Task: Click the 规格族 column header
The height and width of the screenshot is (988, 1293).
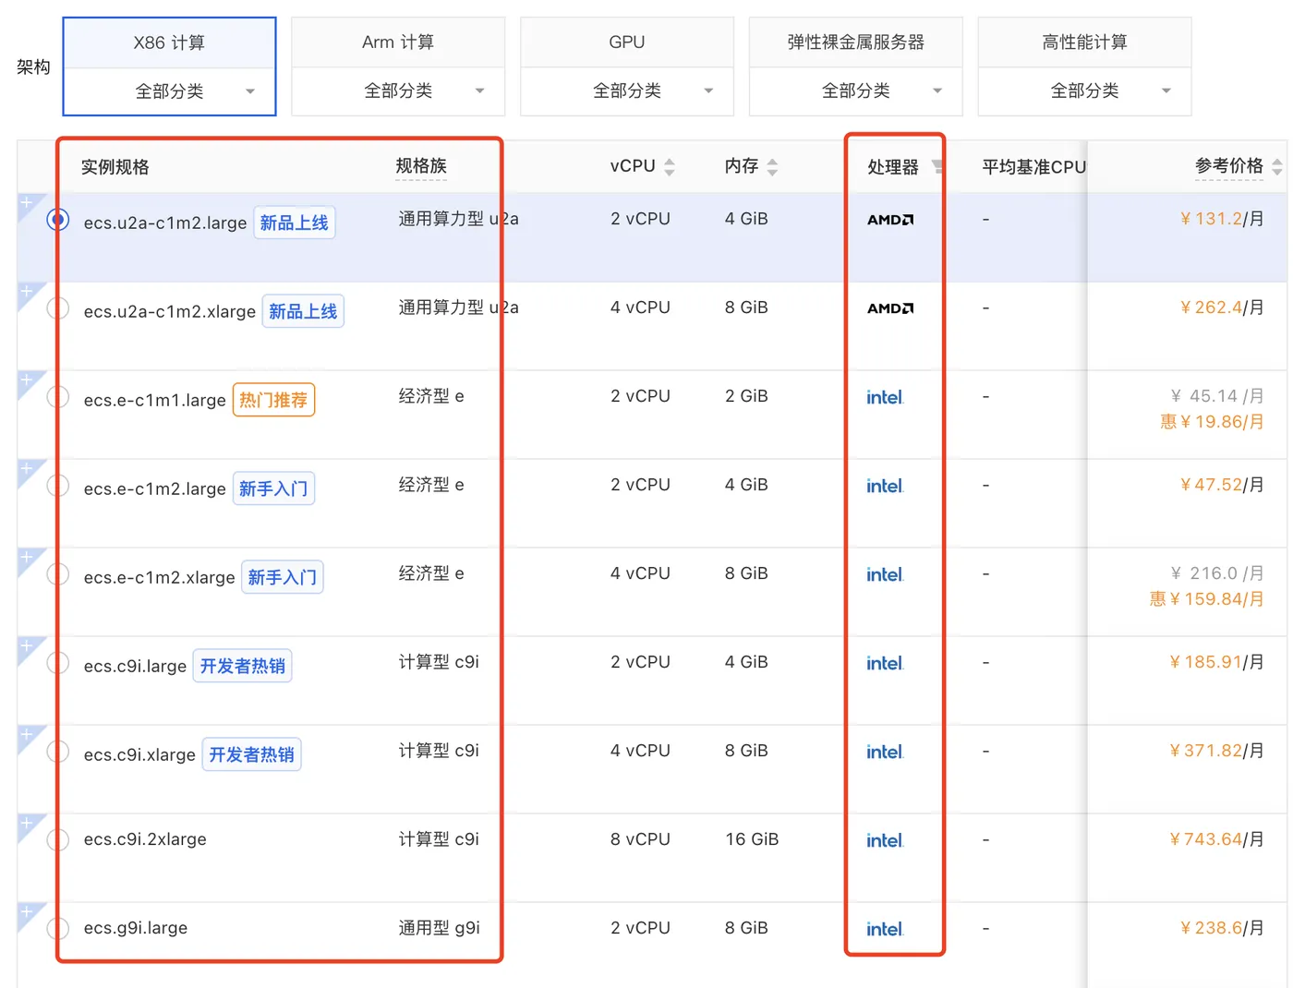Action: 421,166
